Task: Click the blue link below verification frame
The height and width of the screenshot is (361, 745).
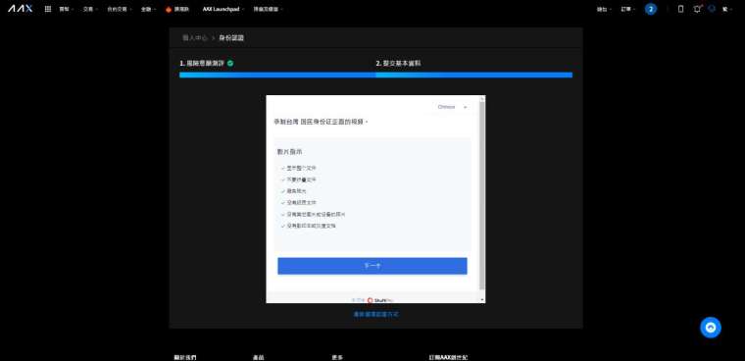Action: pos(375,314)
